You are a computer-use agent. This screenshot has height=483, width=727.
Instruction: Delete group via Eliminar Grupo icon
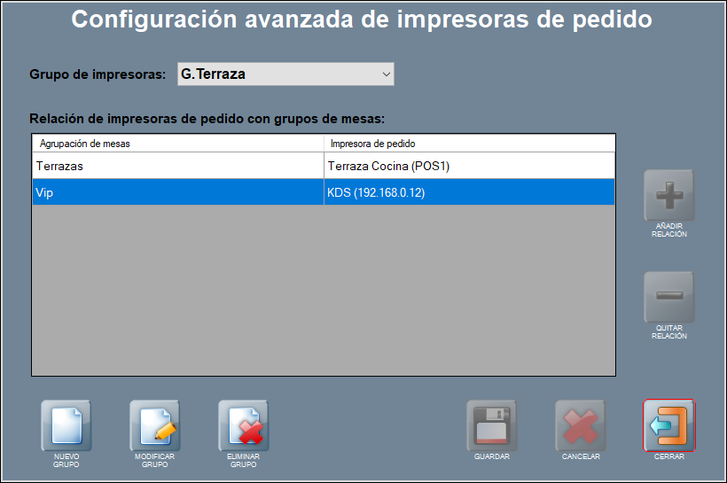coord(243,425)
